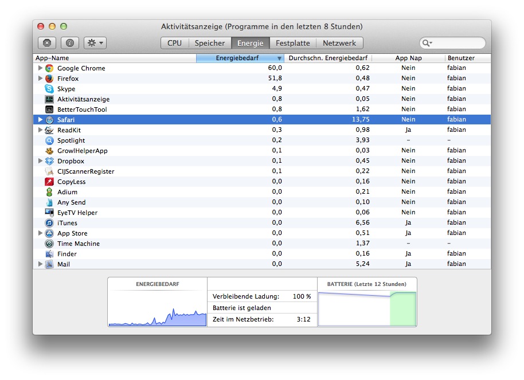This screenshot has width=524, height=380.
Task: Open process info with the inspect button
Action: tap(69, 43)
